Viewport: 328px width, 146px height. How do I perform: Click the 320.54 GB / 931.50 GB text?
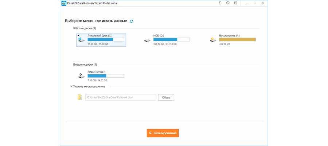(165, 44)
